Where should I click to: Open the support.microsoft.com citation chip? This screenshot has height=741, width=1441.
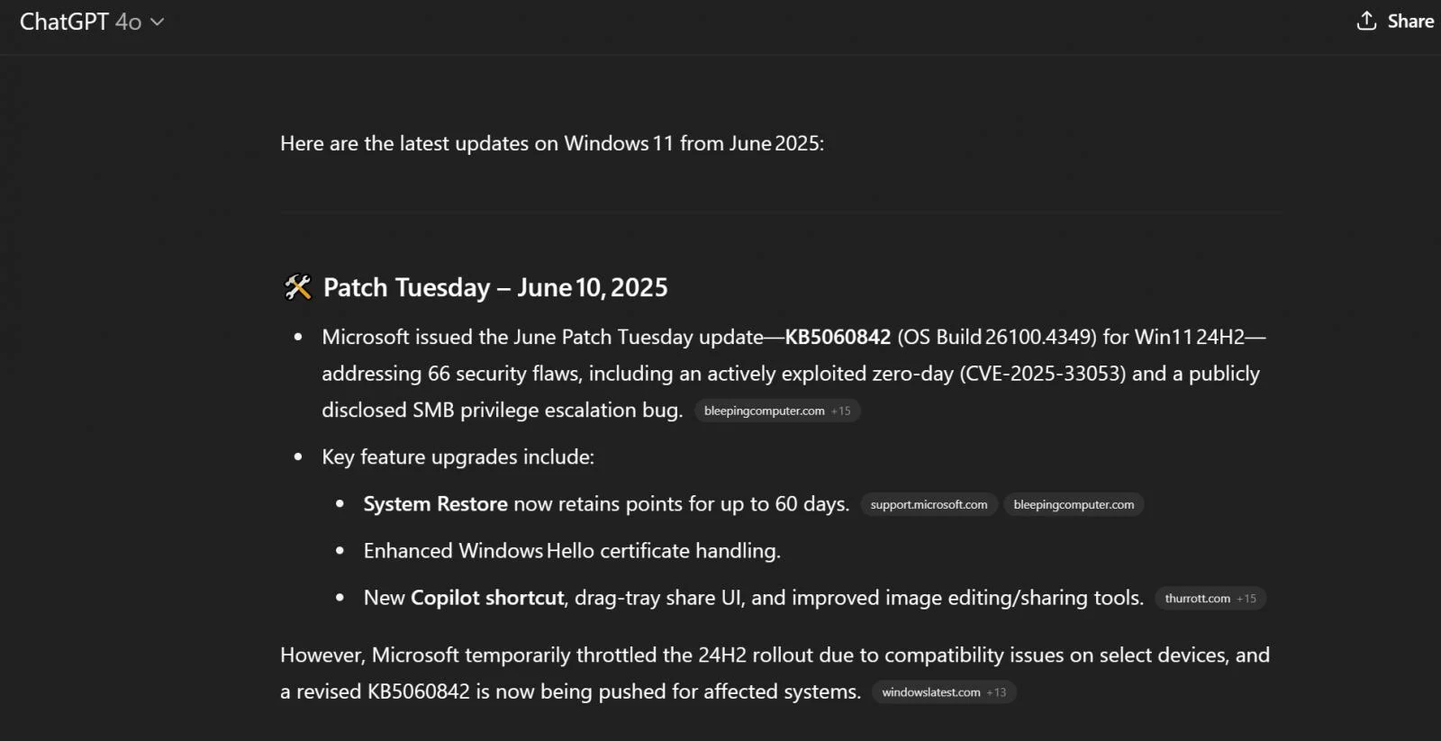pos(929,504)
